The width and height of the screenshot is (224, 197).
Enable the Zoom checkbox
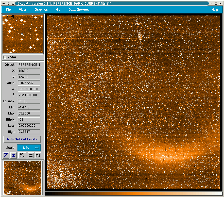(x=5, y=57)
